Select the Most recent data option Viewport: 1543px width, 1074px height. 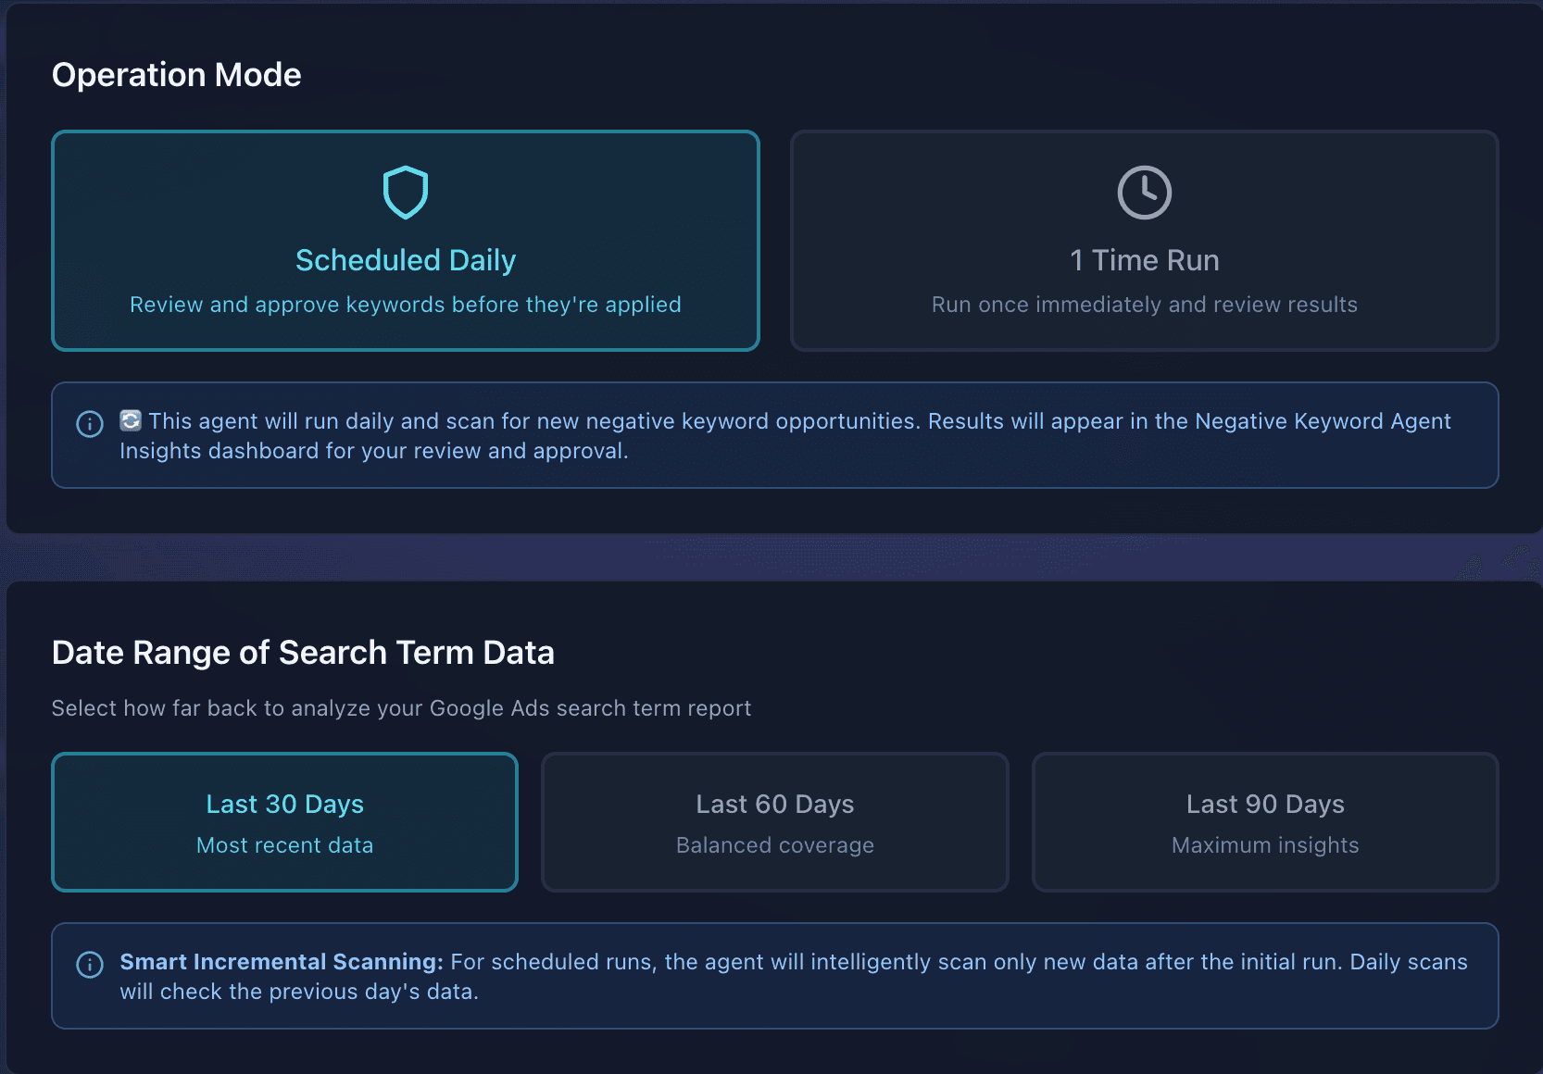point(284,844)
